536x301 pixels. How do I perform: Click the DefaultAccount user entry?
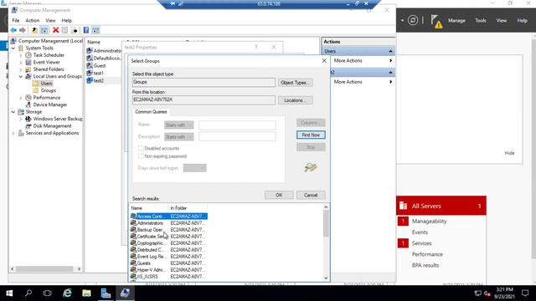coord(107,58)
